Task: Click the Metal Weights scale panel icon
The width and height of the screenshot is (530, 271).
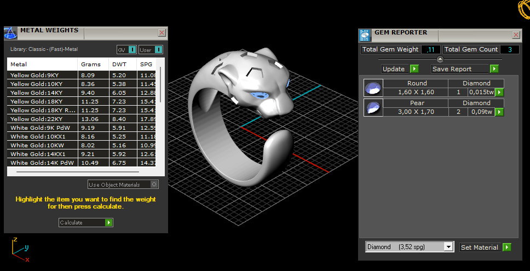Action: pos(10,33)
